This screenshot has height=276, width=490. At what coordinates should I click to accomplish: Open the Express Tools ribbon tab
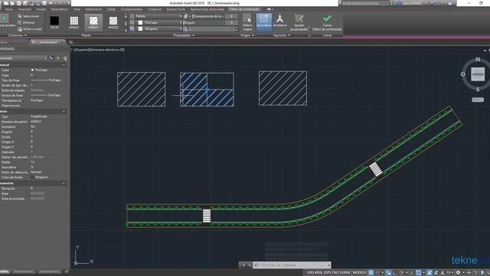click(175, 9)
